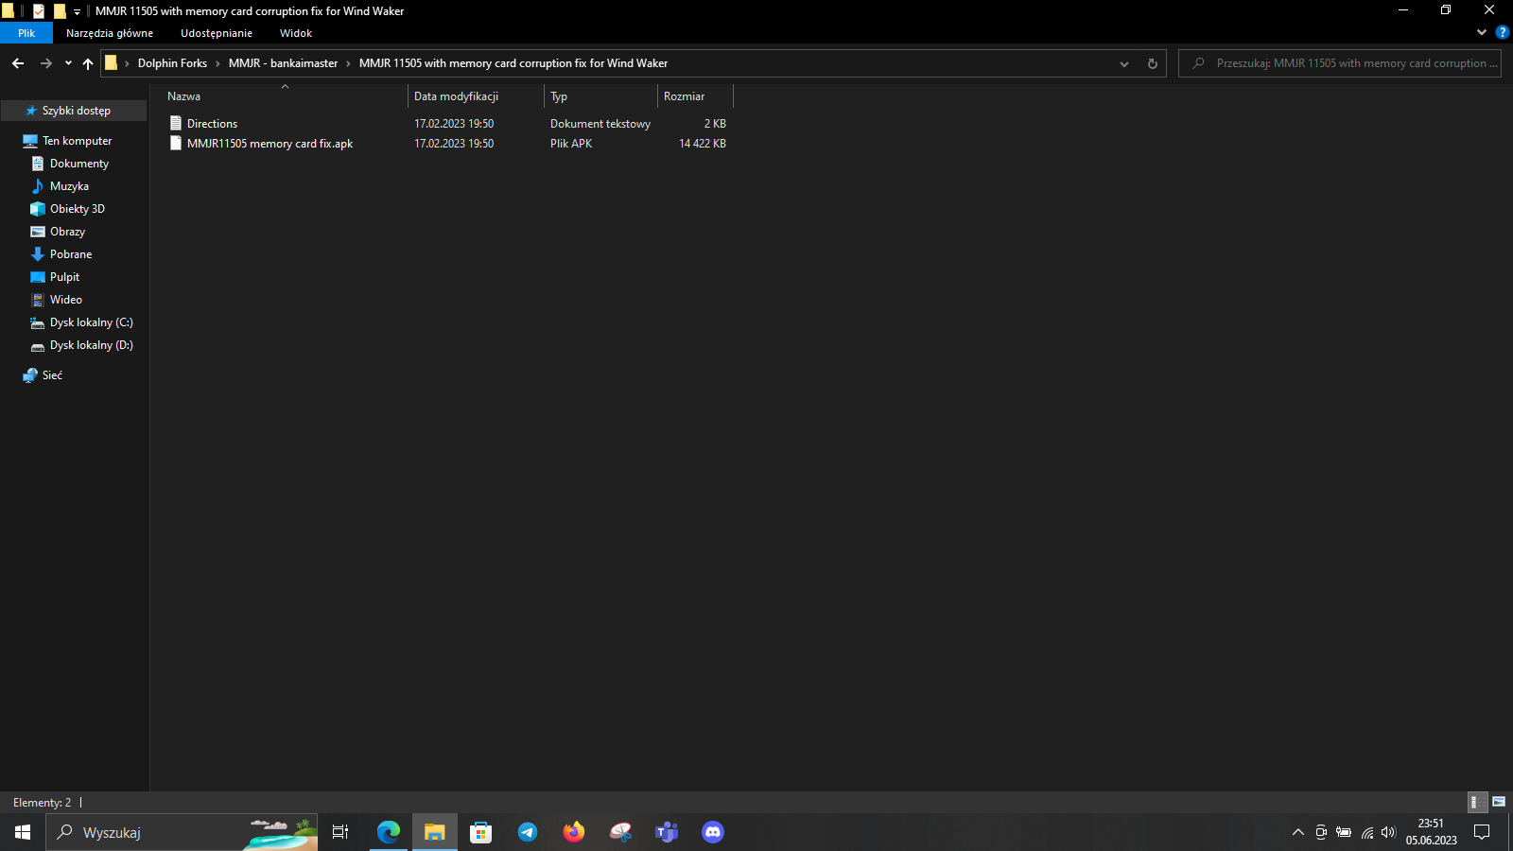The image size is (1513, 851).
Task: Open Telegram from taskbar
Action: point(528,832)
